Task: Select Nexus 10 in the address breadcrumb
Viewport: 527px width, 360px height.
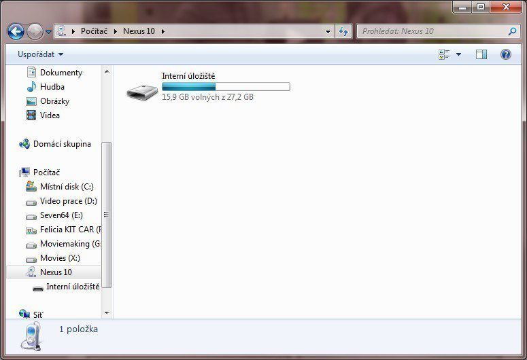Action: (139, 31)
